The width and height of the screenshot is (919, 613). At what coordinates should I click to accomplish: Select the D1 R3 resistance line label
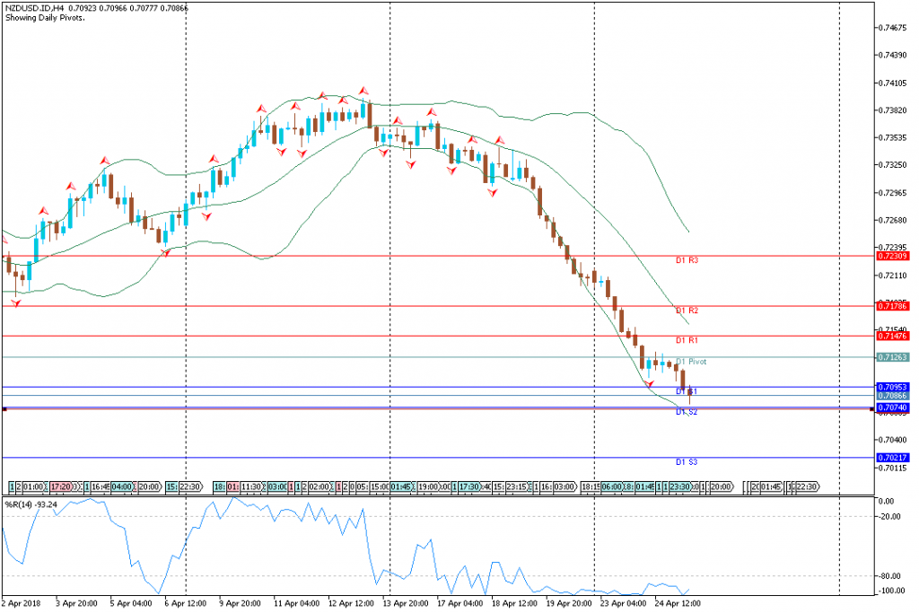pyautogui.click(x=687, y=260)
